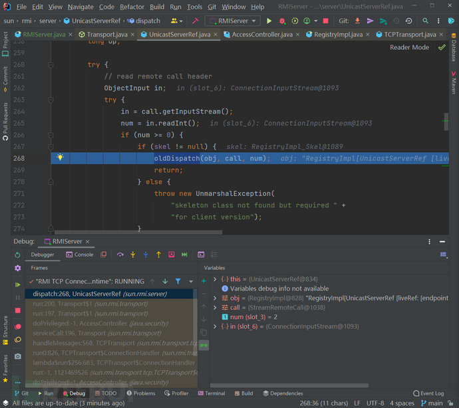Open Evaluate Expression icon
This screenshot has width=459, height=408.
coord(201,255)
